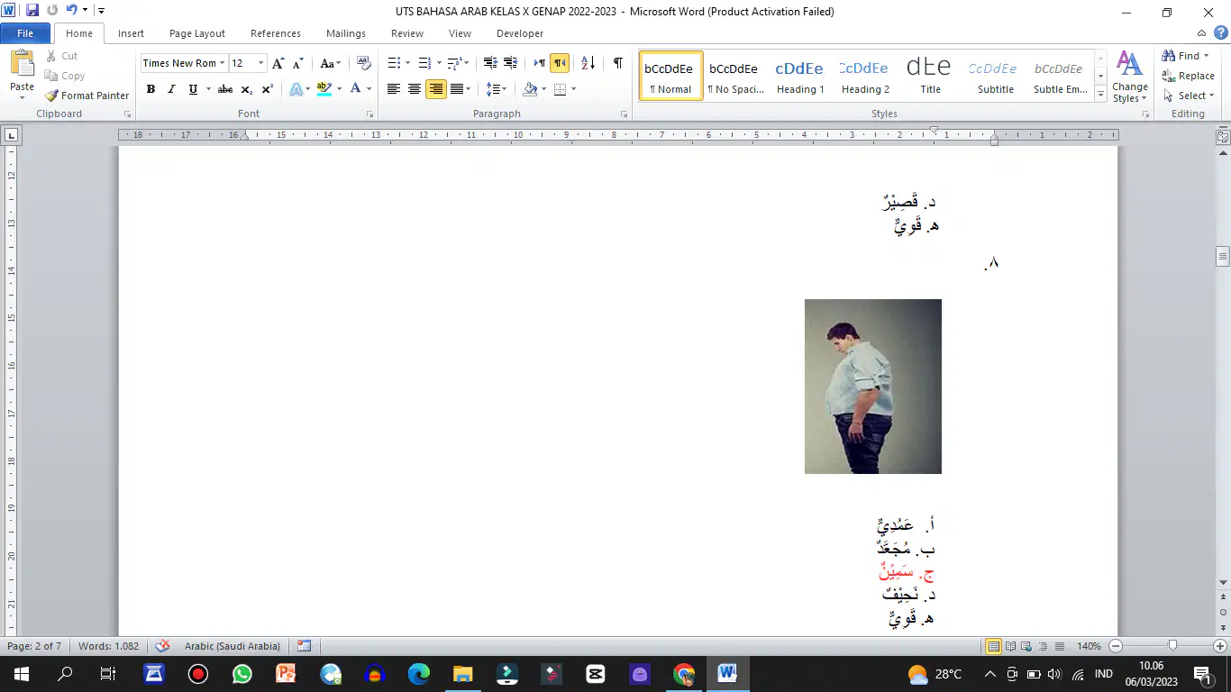Click vertical scrollbar thumb
1231x692 pixels.
[x=1223, y=256]
